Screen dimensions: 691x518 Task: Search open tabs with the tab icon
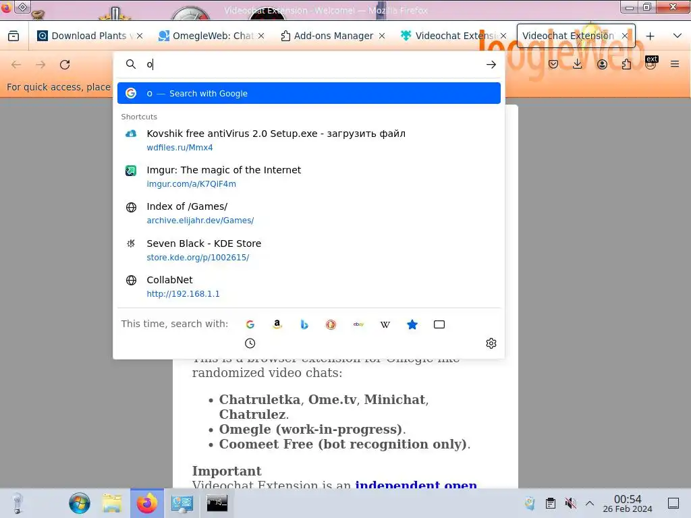pos(439,324)
